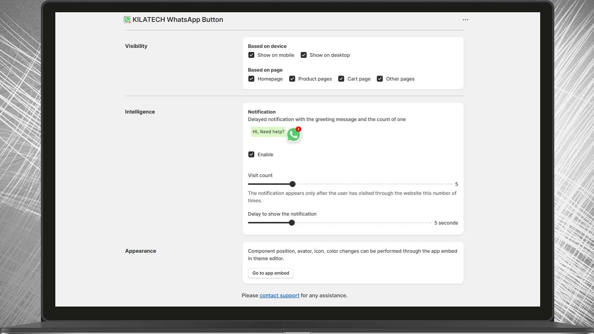Screen dimensions: 594x334
Task: Disable the notification Enable checkbox
Action: coord(251,154)
